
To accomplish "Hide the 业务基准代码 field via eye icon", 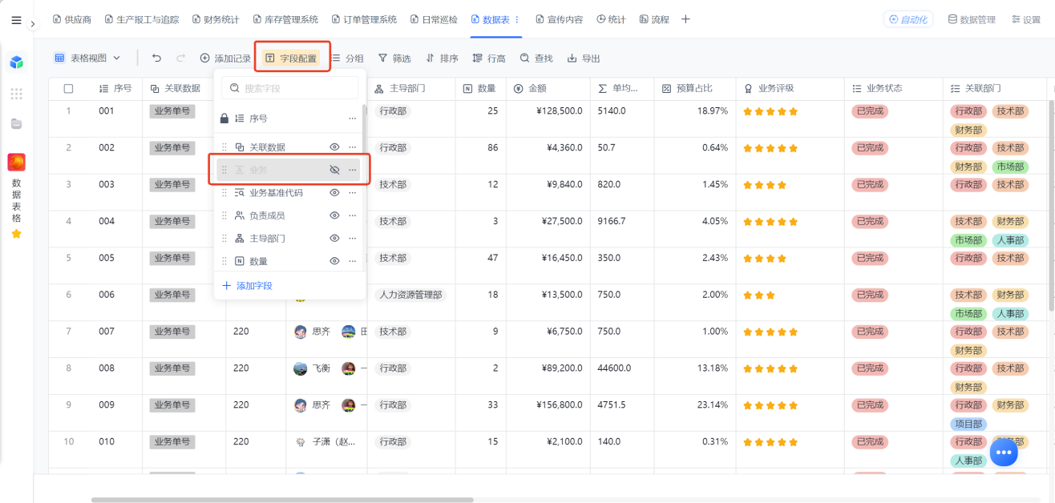I will tap(334, 193).
